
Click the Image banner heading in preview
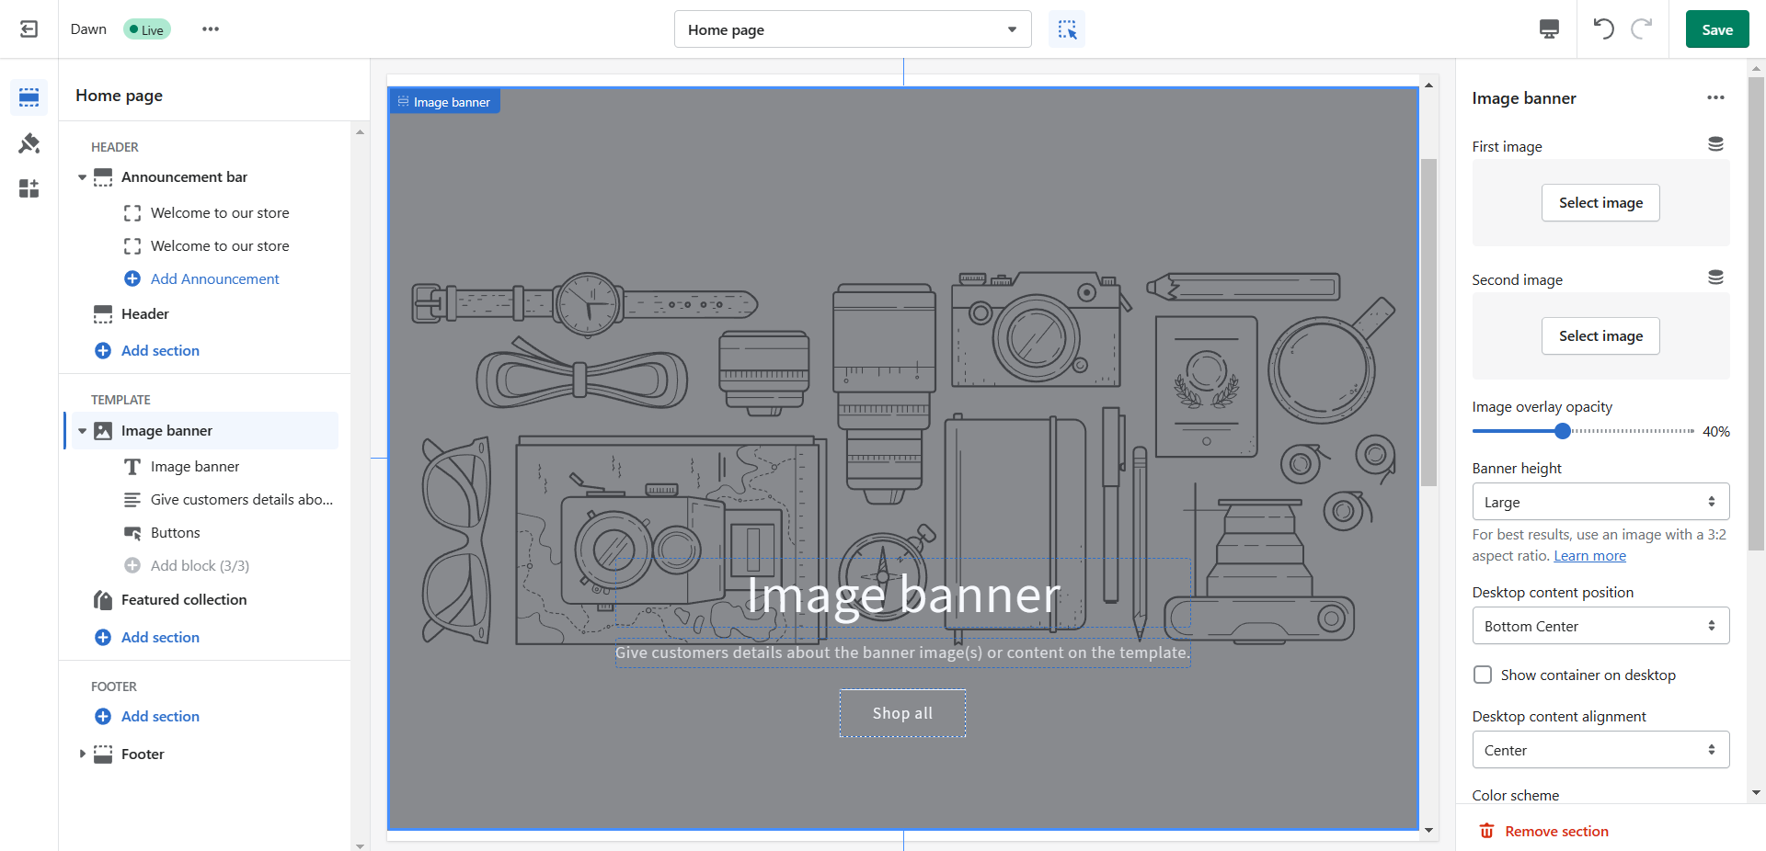[903, 595]
